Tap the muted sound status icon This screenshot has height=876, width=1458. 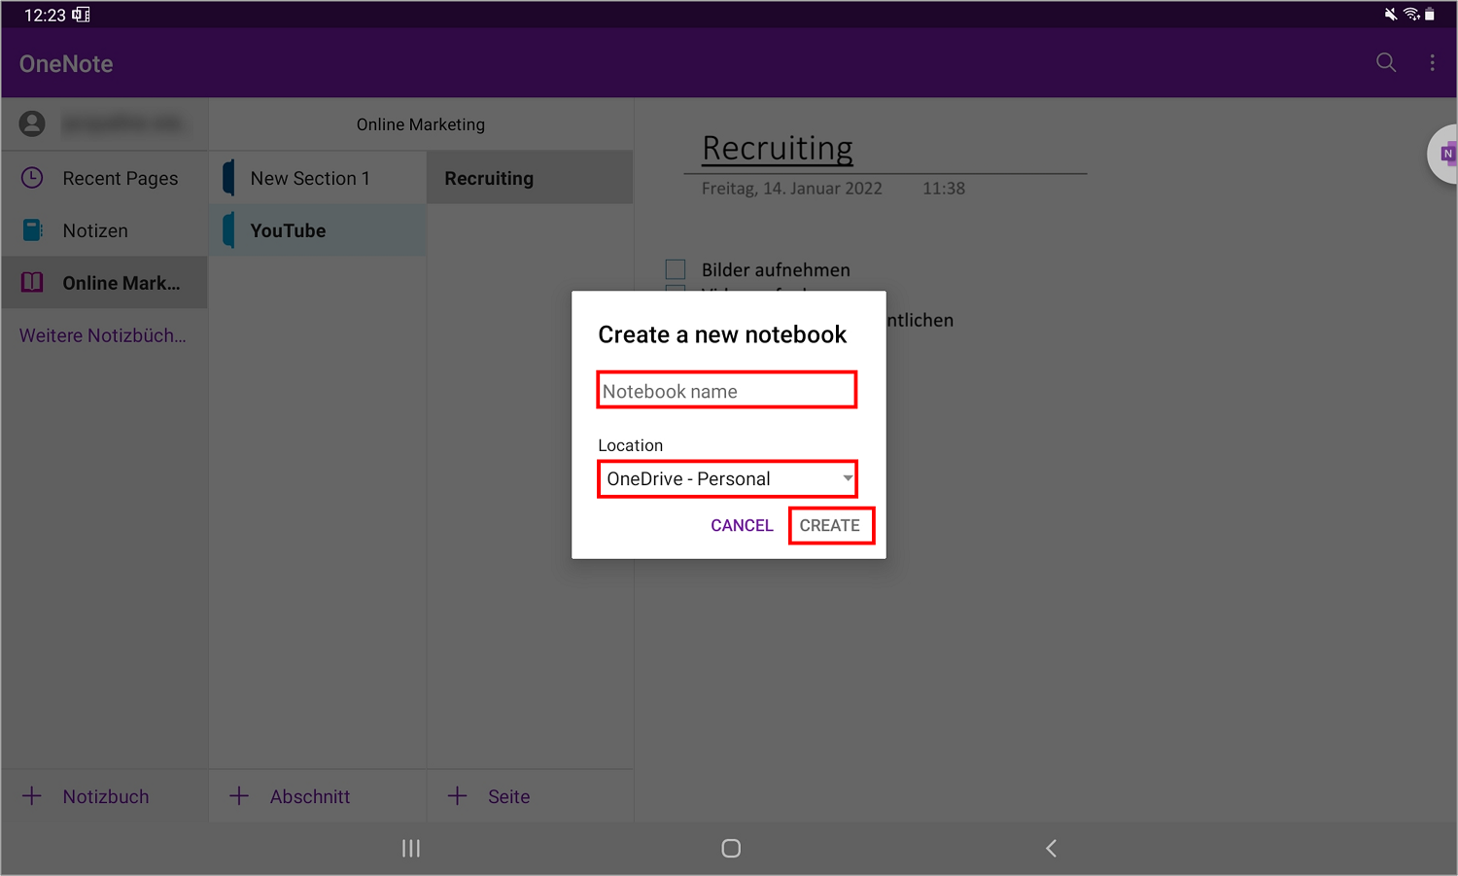(1391, 14)
